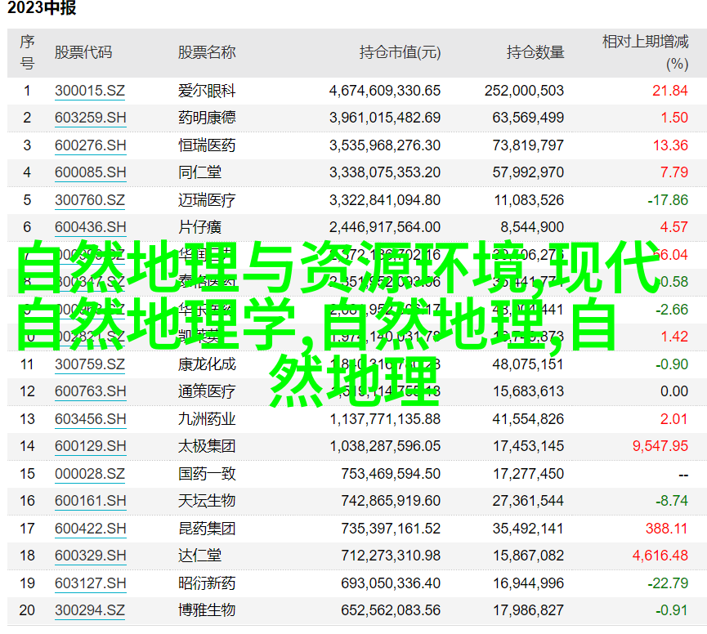The height and width of the screenshot is (634, 707).
Task: Select stock name 国药一致
Action: coord(207,474)
